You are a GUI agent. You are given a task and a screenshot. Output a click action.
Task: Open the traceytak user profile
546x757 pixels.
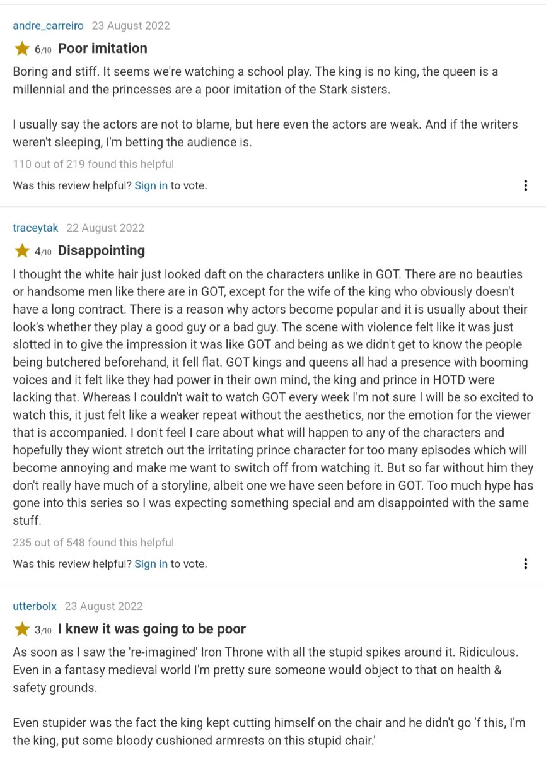(x=35, y=228)
